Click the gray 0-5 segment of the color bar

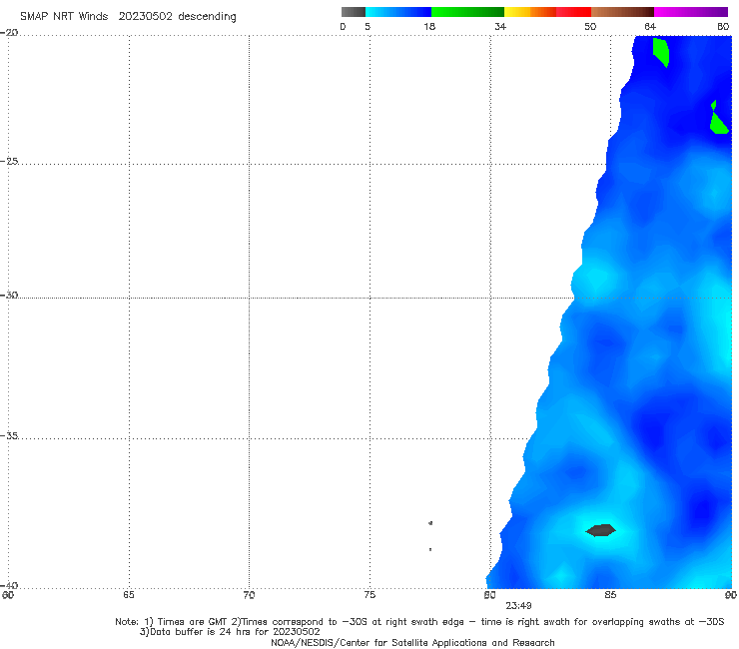tap(354, 12)
